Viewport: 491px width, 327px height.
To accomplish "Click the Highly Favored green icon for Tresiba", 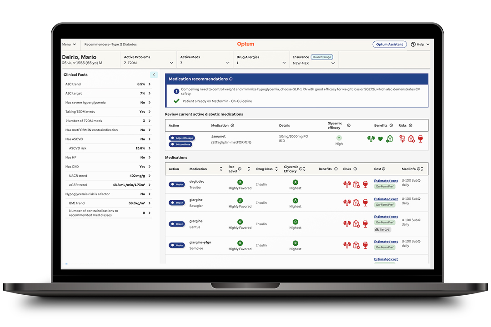I will point(240,182).
